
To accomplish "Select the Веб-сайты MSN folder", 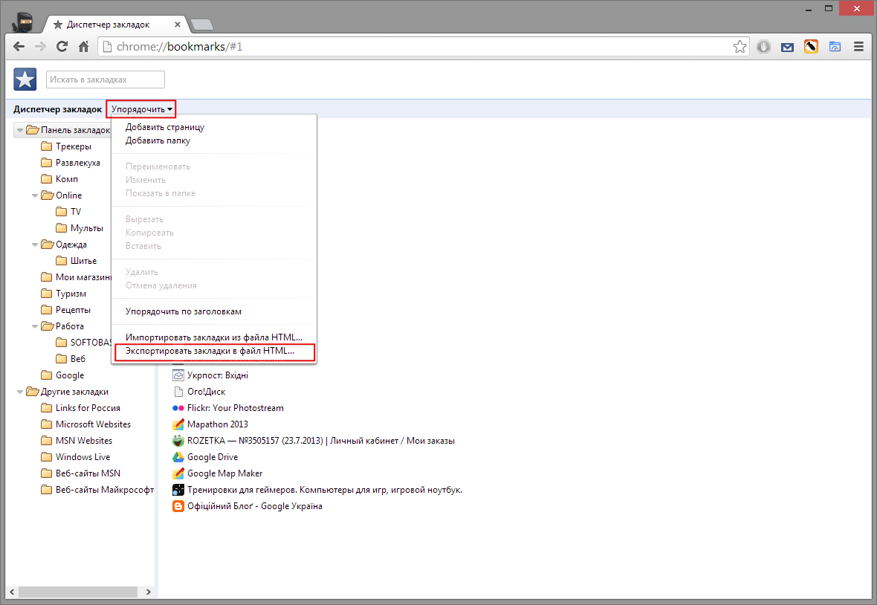I will (81, 473).
